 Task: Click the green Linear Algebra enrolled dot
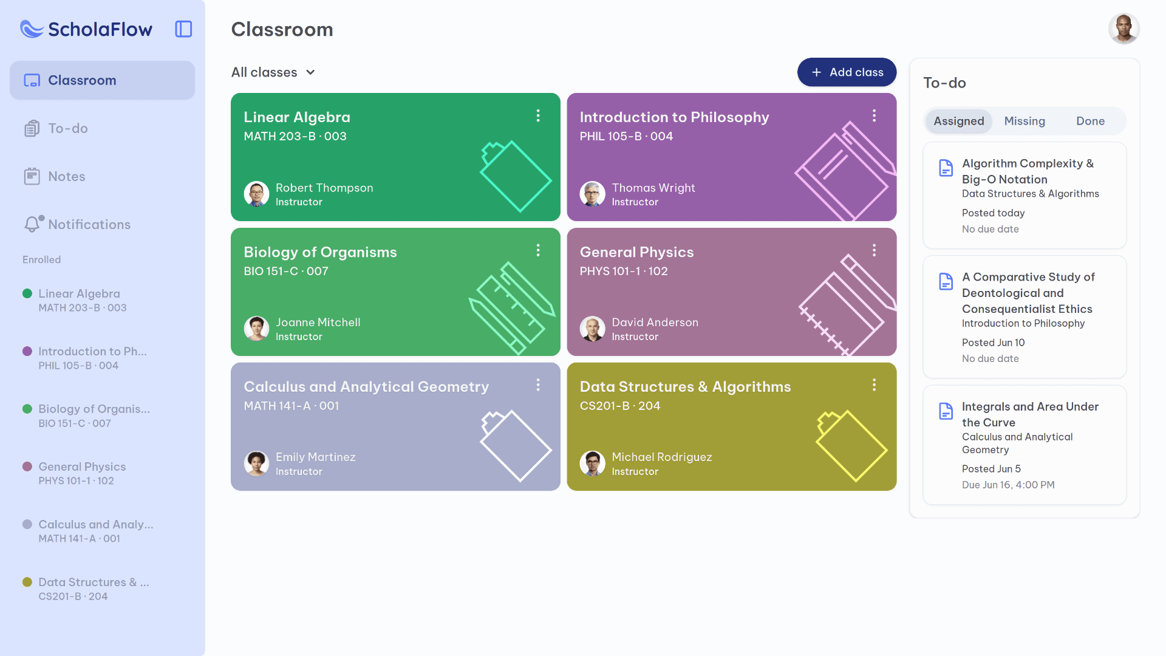(x=27, y=294)
